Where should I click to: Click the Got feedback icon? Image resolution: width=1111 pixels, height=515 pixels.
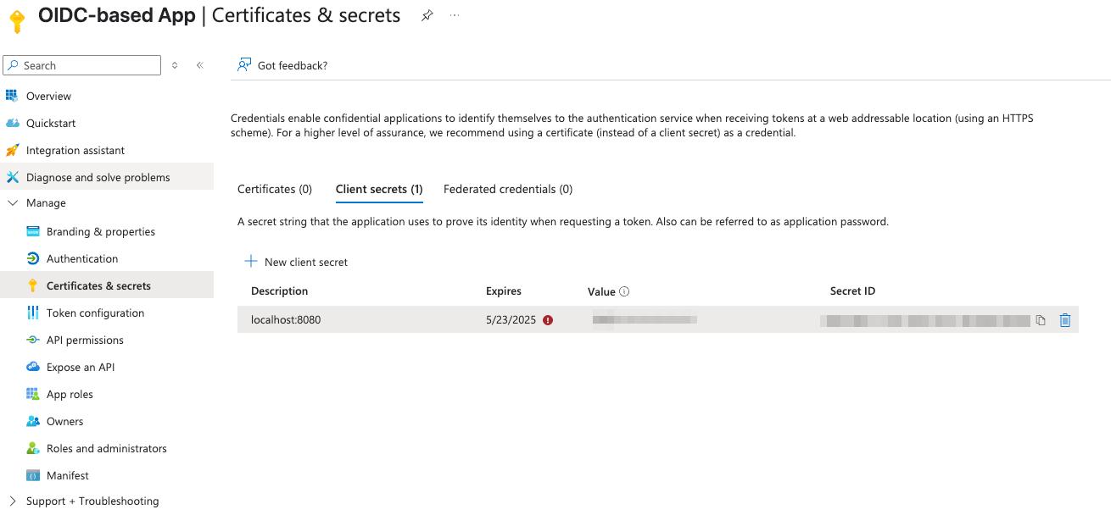click(244, 65)
